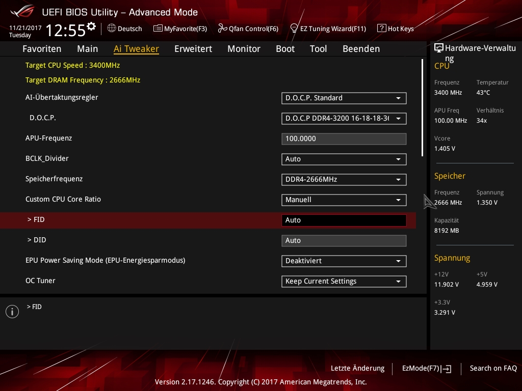Click the settings gear next to clock
Image resolution: width=522 pixels, height=391 pixels.
click(x=91, y=26)
